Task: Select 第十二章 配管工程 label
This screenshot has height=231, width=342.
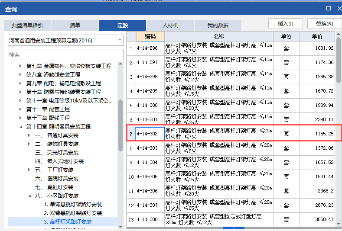Action: [x=48, y=109]
